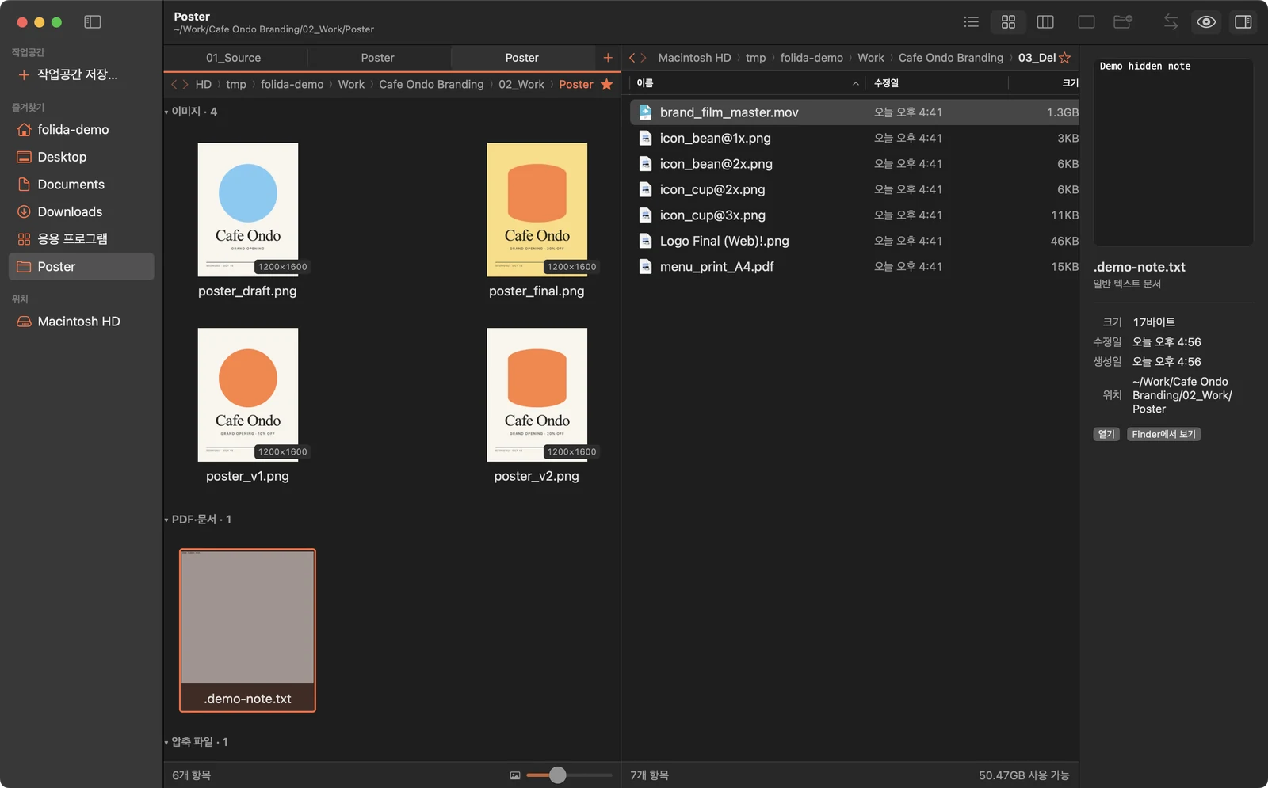
Task: Click the Demo hidden note preview
Action: pyautogui.click(x=1174, y=152)
